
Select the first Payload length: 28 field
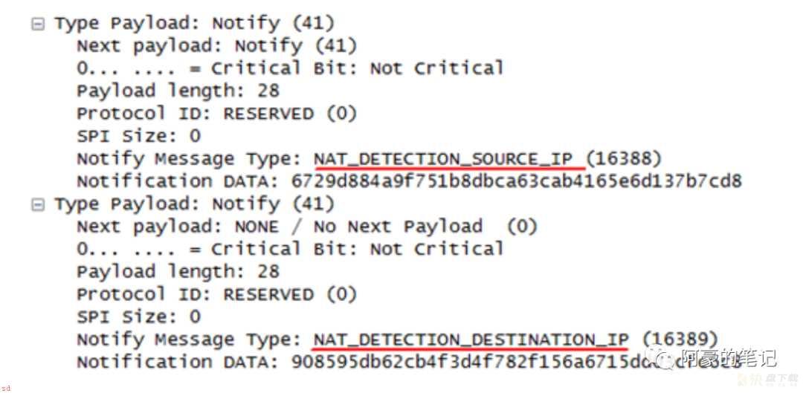[x=178, y=91]
